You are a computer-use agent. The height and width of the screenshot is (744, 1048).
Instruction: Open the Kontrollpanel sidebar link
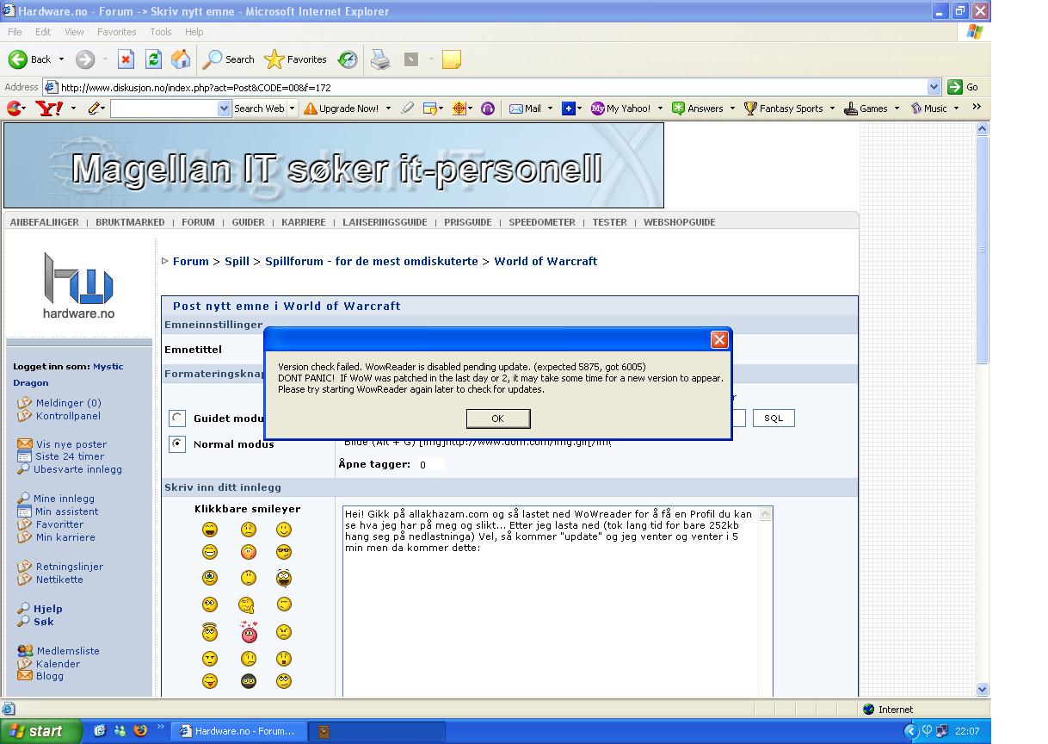68,416
